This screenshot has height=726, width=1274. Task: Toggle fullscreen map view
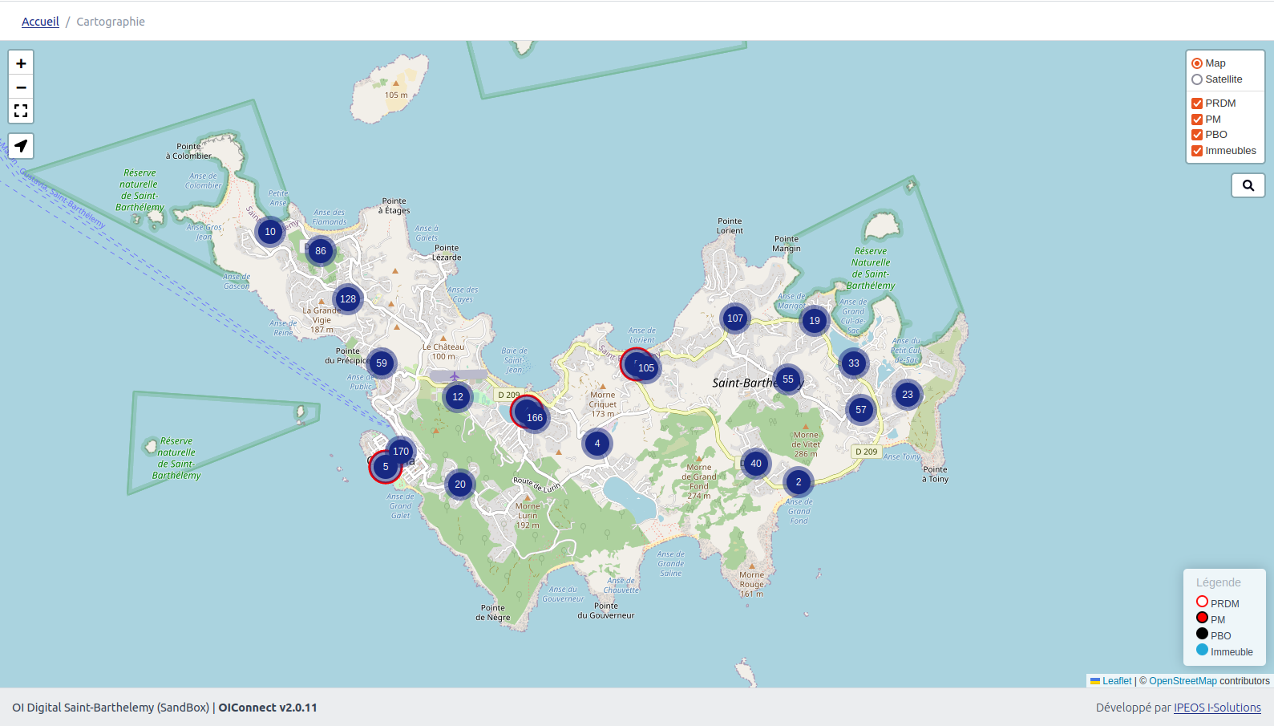[21, 111]
